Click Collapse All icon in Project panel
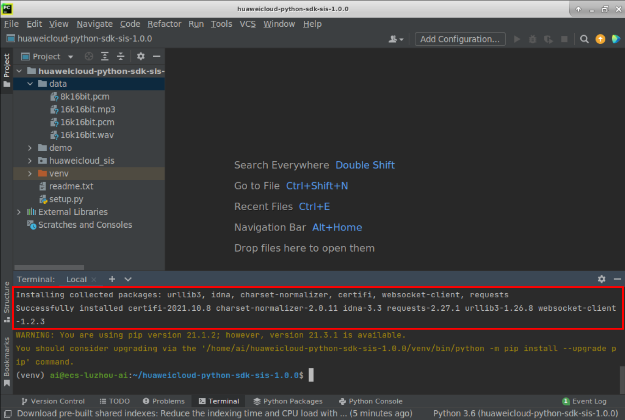Image resolution: width=625 pixels, height=420 pixels. 121,56
